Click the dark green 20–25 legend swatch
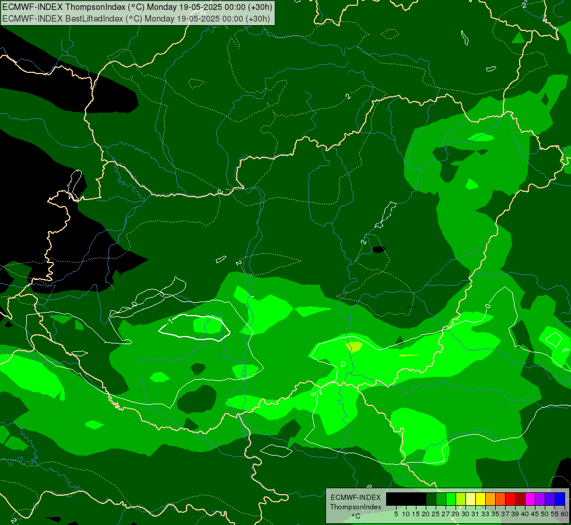The height and width of the screenshot is (525, 571). pyautogui.click(x=431, y=499)
